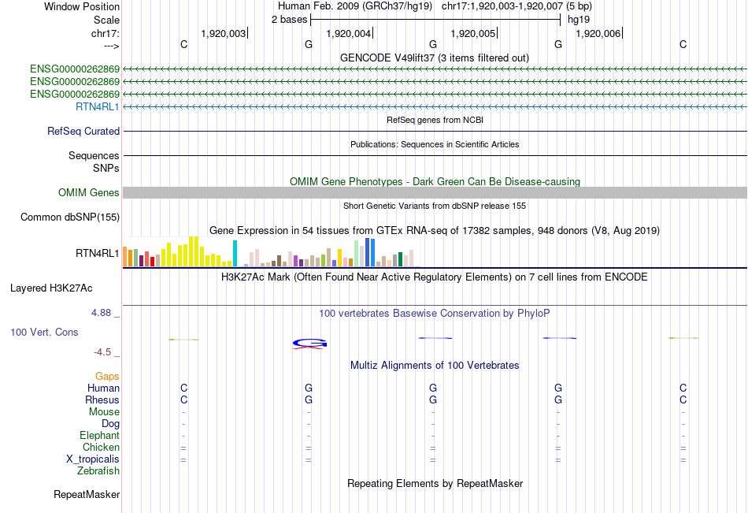Click the PhyloP conservation G logo

point(309,344)
